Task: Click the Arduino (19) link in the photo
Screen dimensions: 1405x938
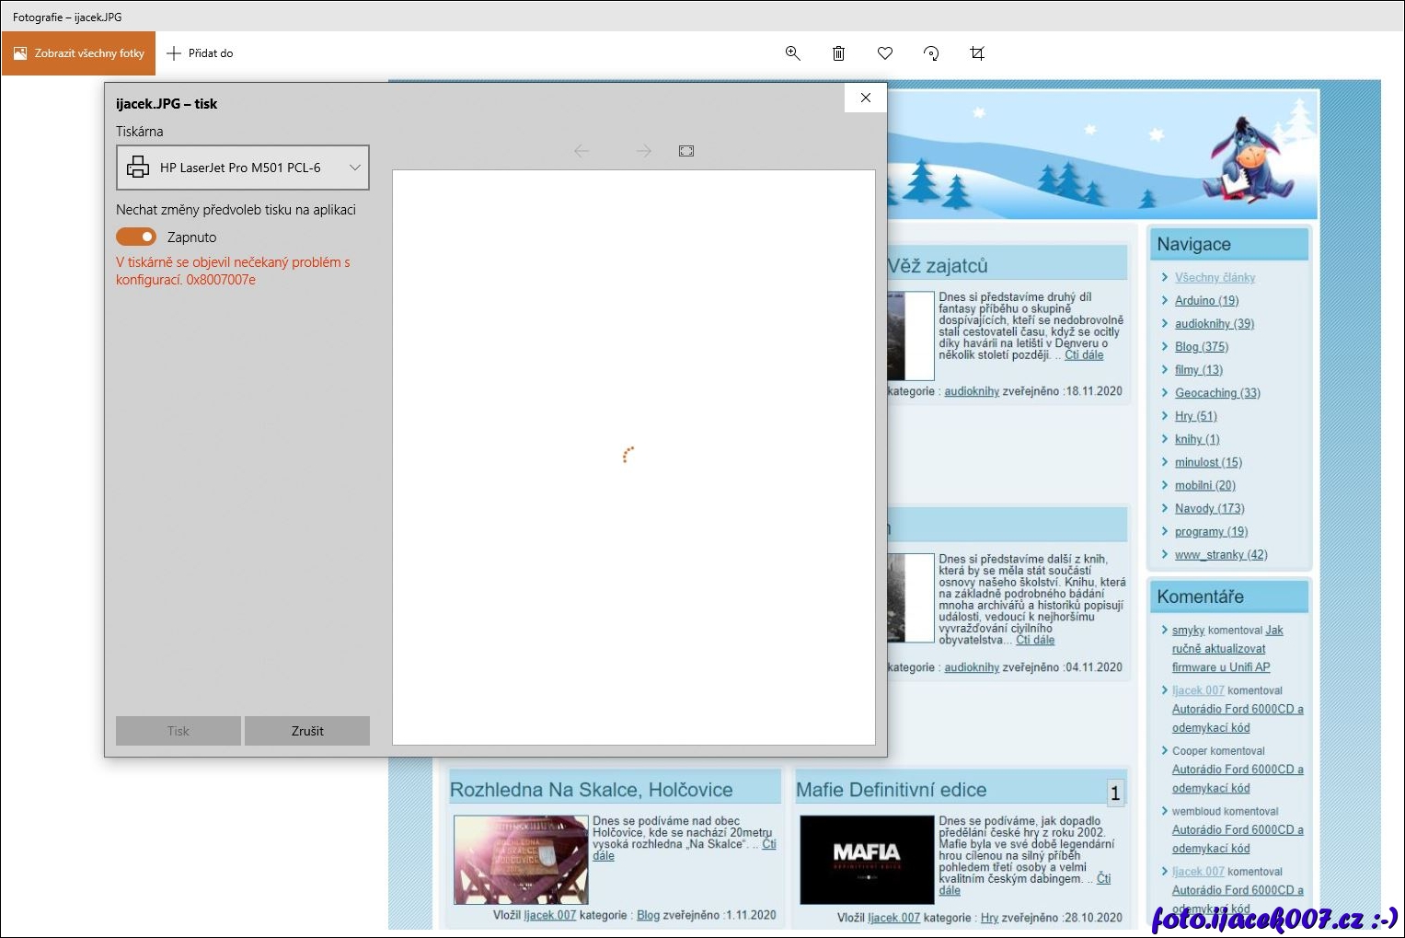Action: click(1206, 301)
